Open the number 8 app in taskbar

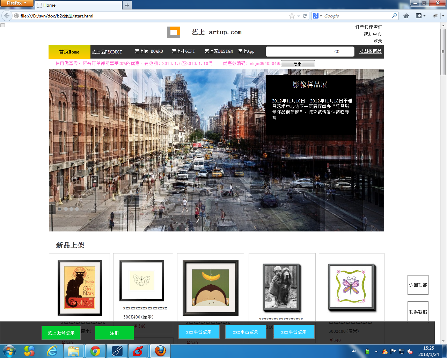(x=117, y=351)
